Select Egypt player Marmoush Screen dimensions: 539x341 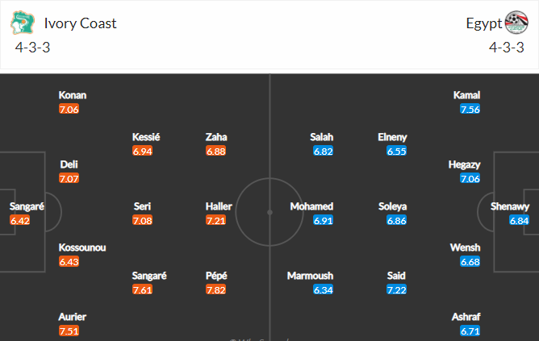click(x=310, y=276)
